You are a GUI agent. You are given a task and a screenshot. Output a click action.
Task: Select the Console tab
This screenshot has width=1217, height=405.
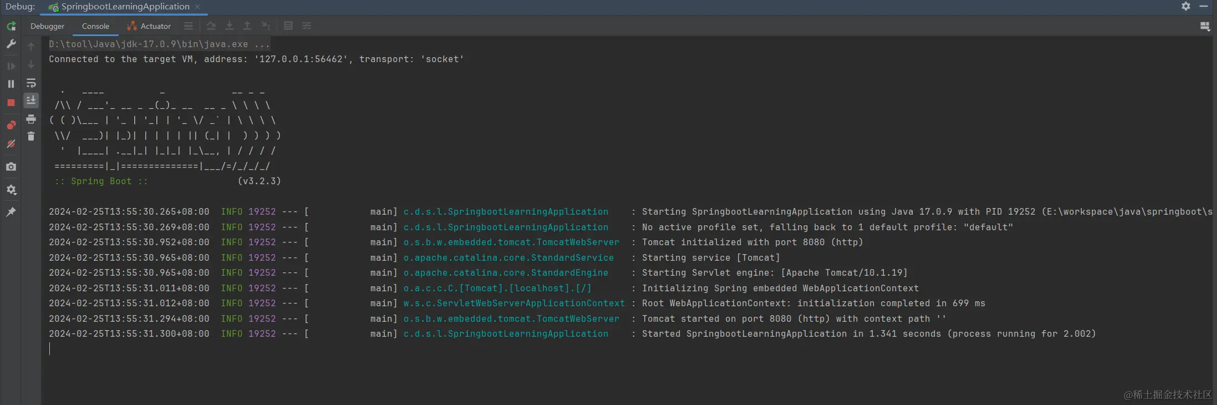[95, 26]
